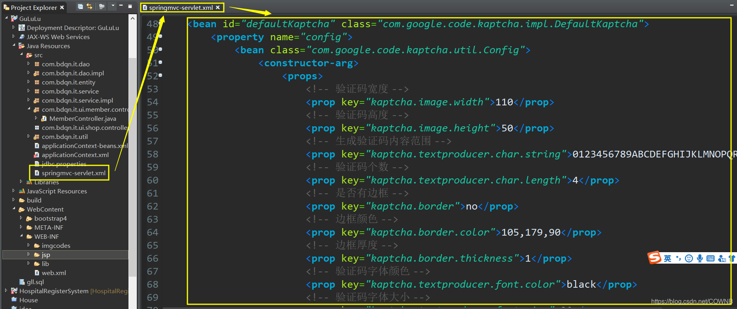Collapse the Java Resources node
The width and height of the screenshot is (737, 309).
(x=14, y=45)
